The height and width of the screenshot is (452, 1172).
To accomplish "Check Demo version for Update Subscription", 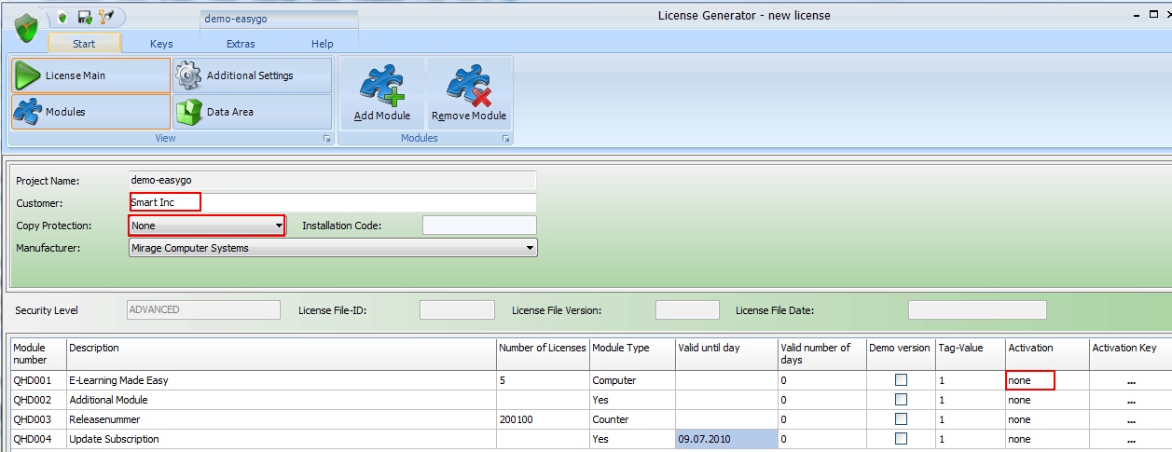I will click(x=901, y=439).
